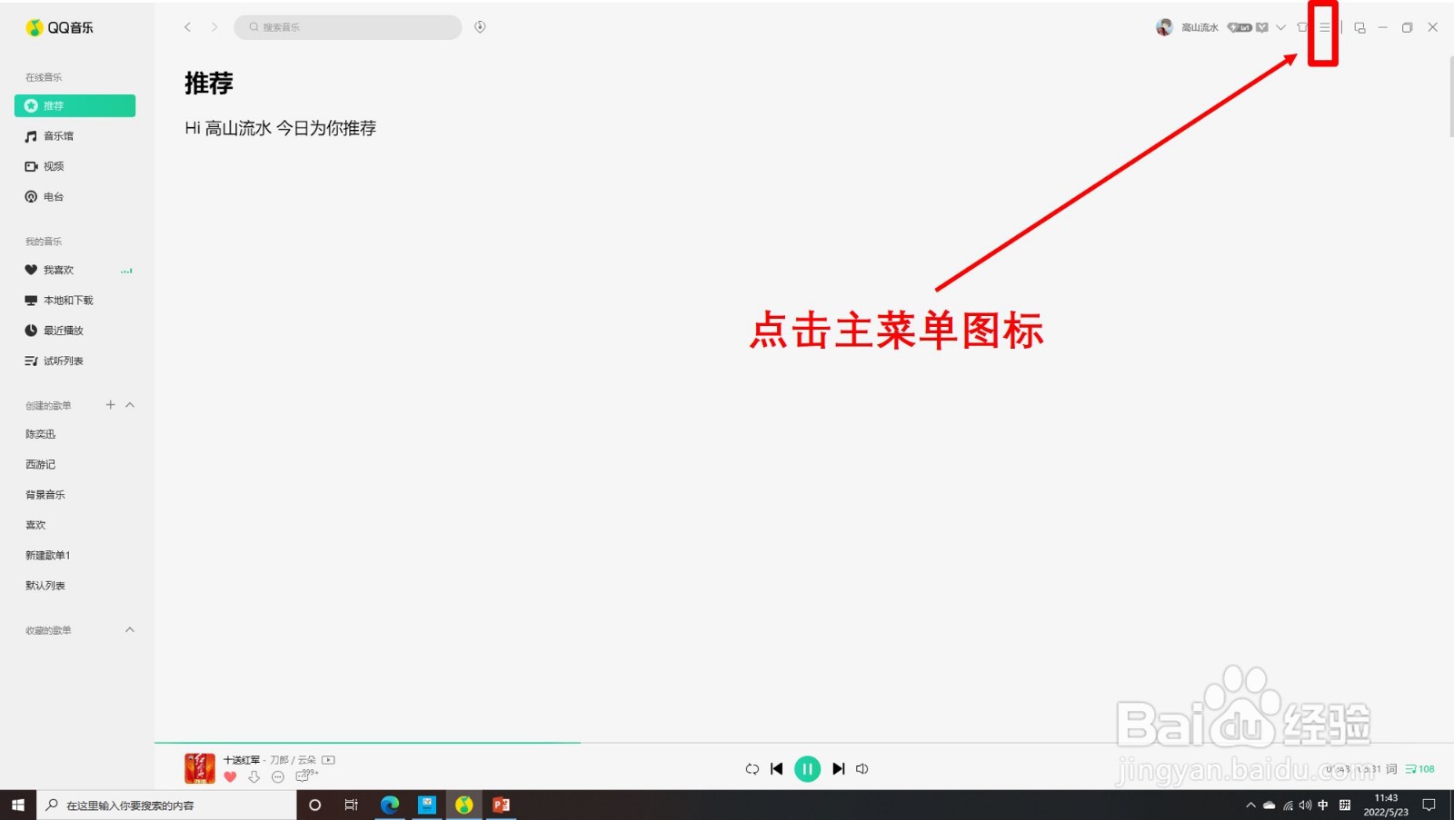
Task: Open artist 云朵
Action: 307,760
